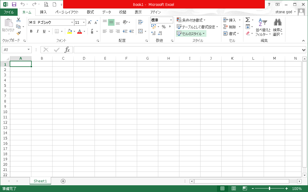Click the decrease indent icon
The image size is (308, 192).
(x=125, y=31)
